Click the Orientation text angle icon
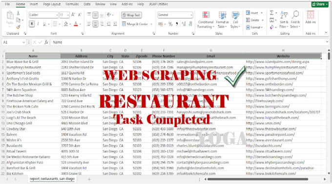This screenshot has height=184, width=332. 109,15
